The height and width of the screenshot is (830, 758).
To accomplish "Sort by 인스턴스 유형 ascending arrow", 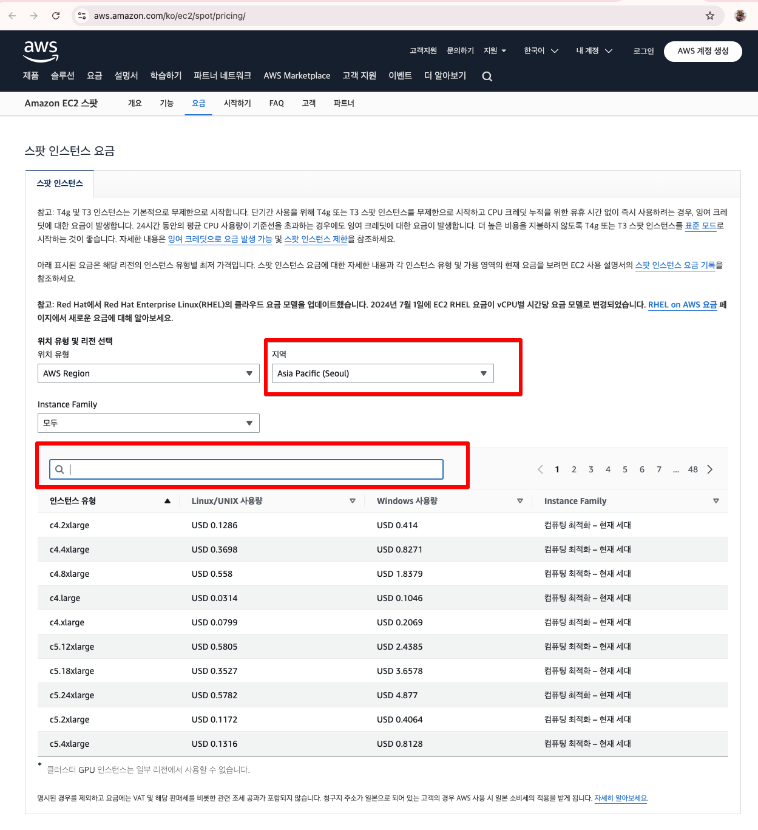I will (168, 501).
